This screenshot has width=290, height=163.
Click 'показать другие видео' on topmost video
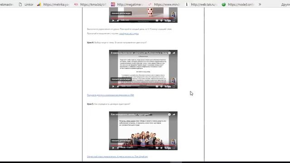(x=121, y=13)
